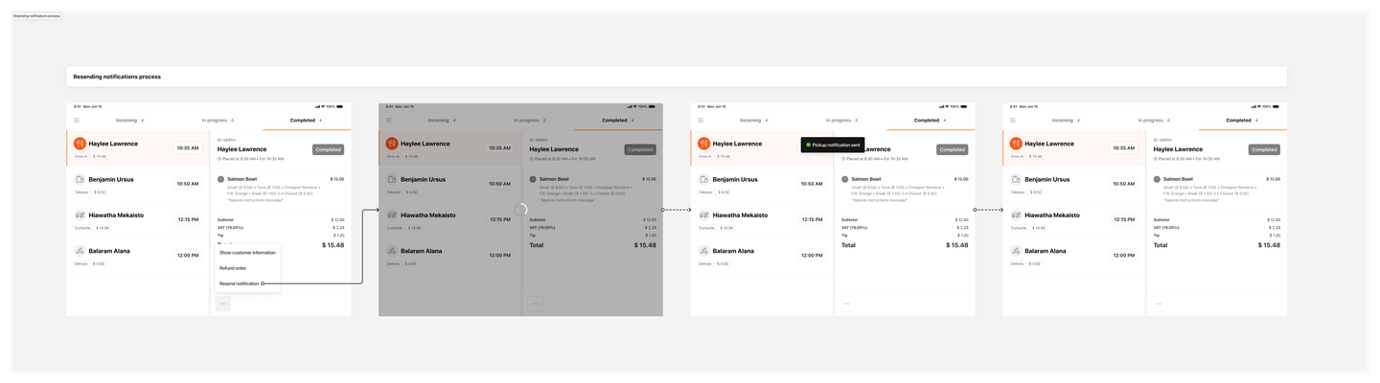The image size is (1380, 383).
Task: Click Haylee Lawrence dine-in icon on dimmed loading screen
Action: point(392,144)
